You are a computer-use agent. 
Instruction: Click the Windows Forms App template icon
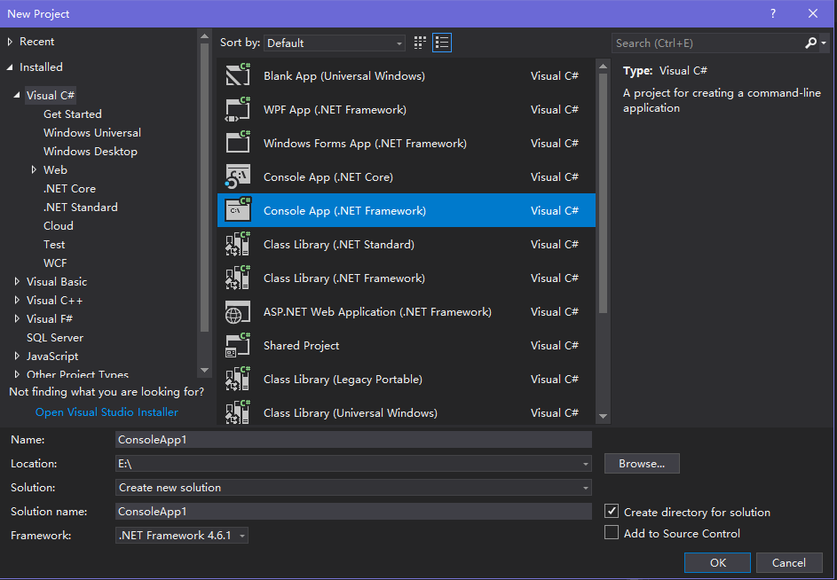click(x=238, y=143)
